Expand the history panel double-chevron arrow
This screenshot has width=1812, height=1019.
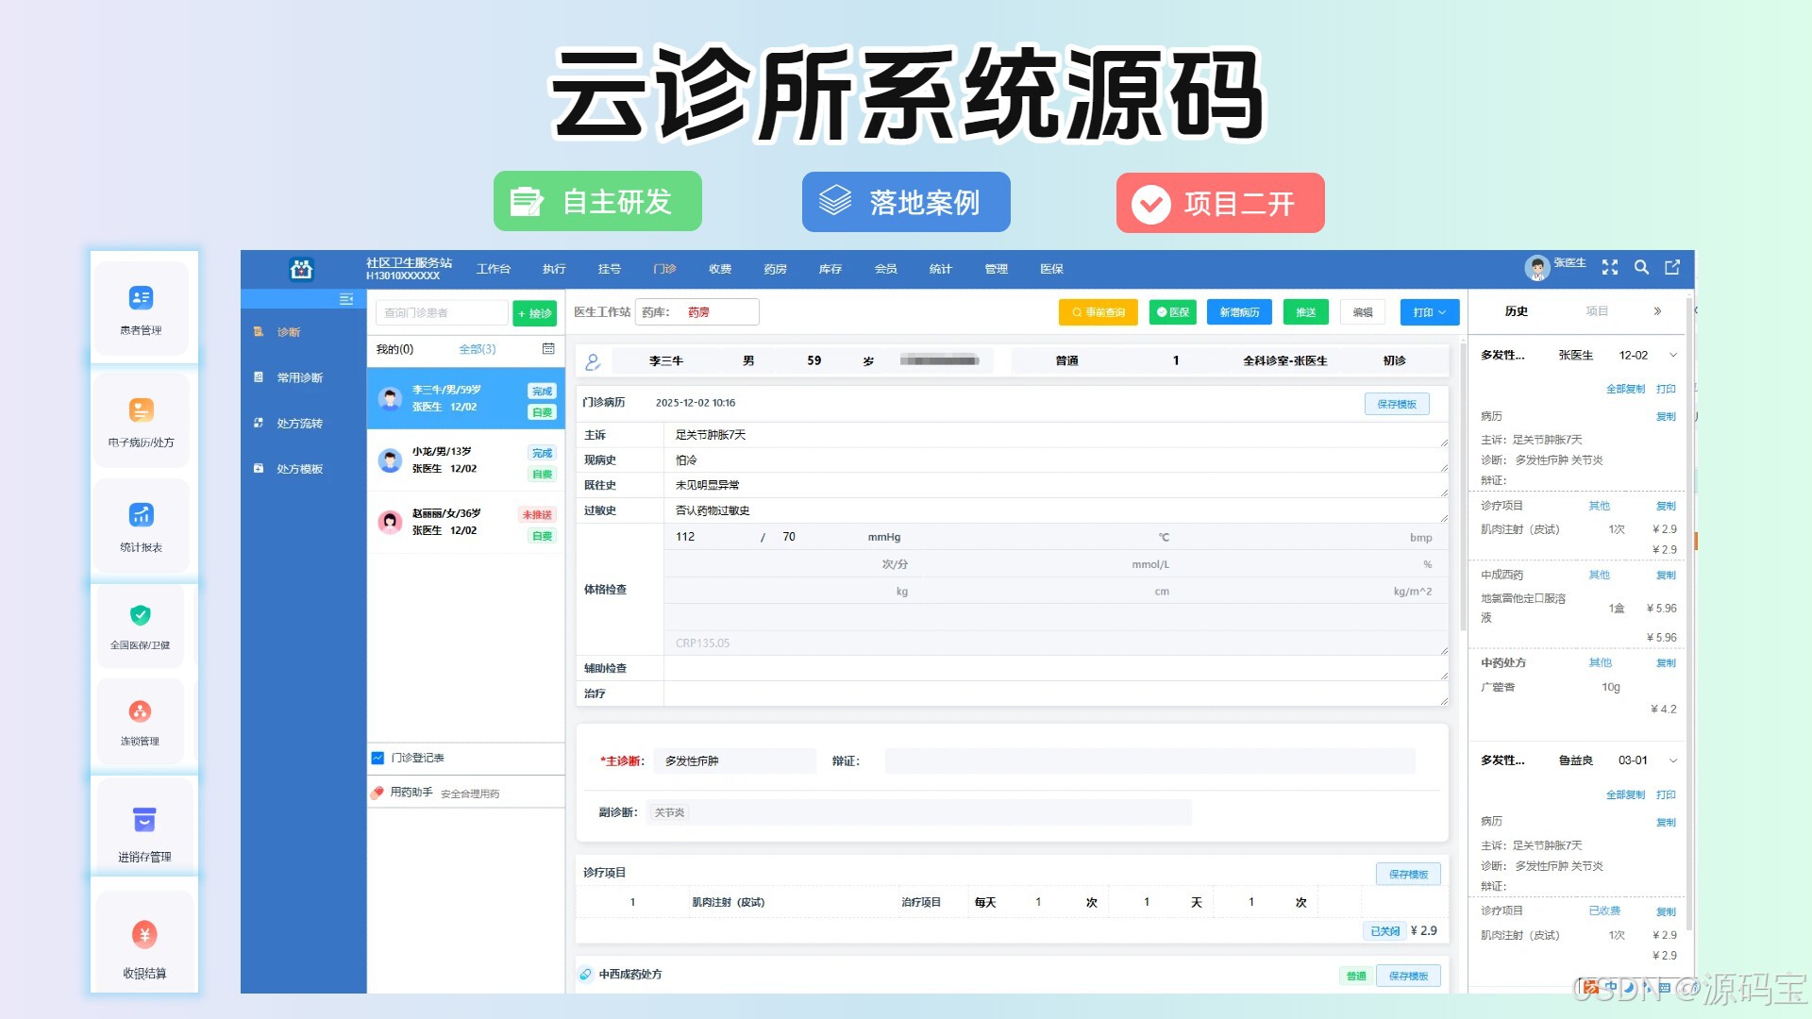[x=1657, y=311]
